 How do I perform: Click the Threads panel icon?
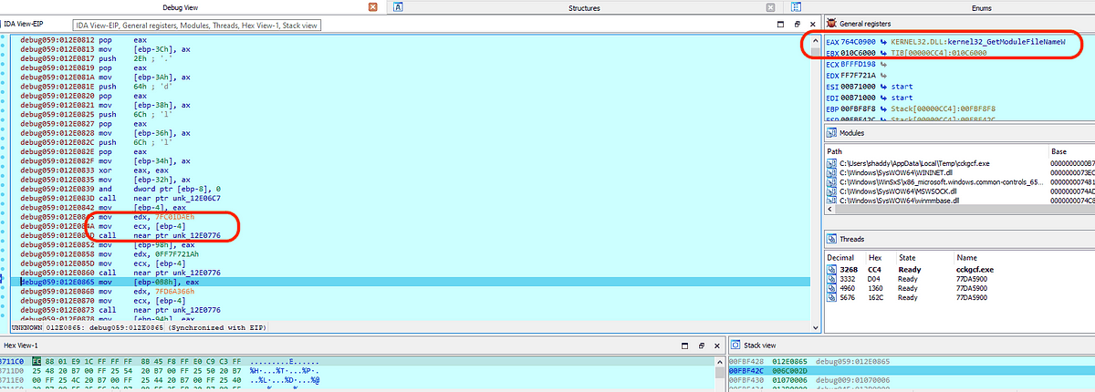point(830,239)
